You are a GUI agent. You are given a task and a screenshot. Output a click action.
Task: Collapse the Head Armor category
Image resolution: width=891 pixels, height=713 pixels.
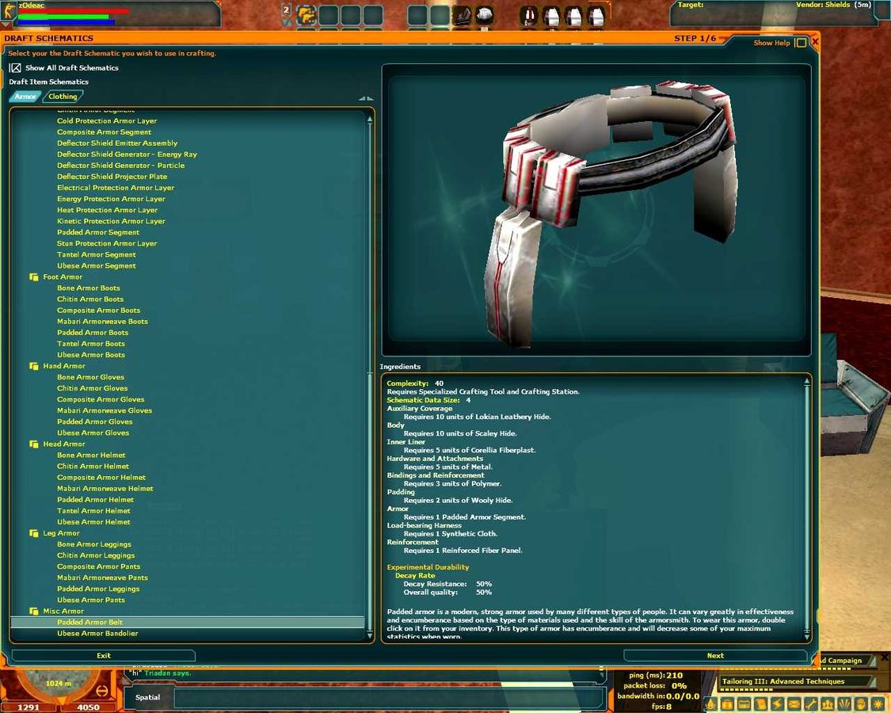click(34, 444)
